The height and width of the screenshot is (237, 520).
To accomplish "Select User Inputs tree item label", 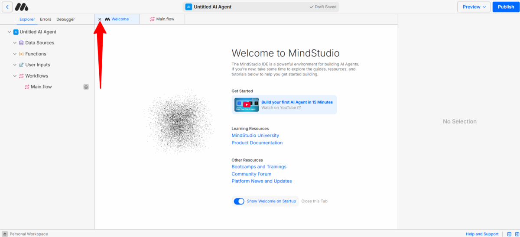I will click(38, 65).
